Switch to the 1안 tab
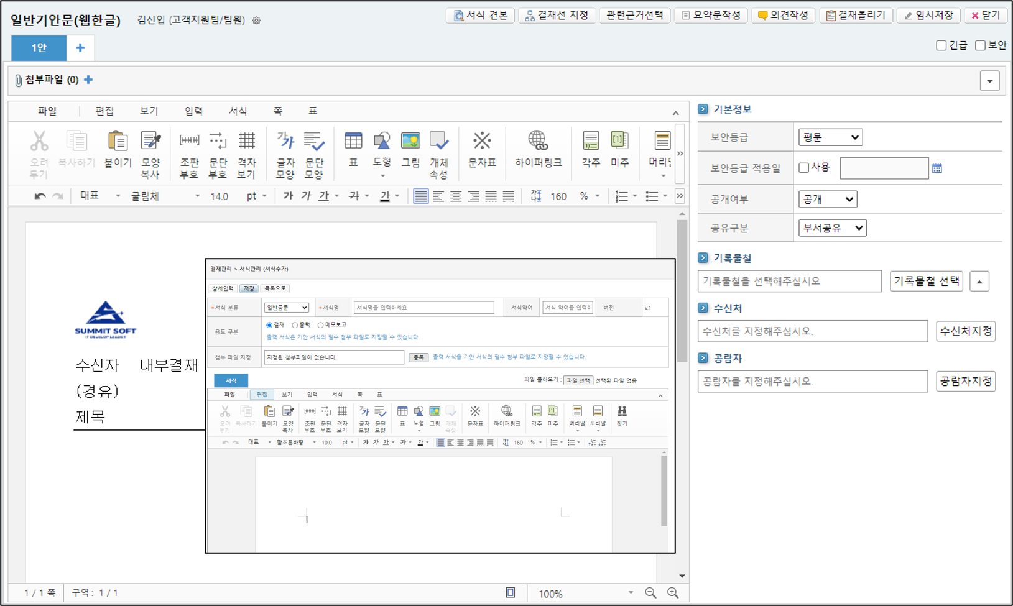The width and height of the screenshot is (1013, 606). click(x=39, y=48)
